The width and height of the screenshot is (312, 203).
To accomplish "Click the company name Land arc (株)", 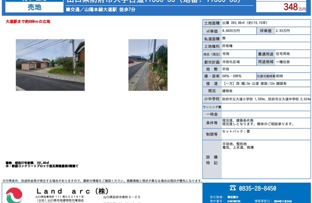I will (72, 191).
